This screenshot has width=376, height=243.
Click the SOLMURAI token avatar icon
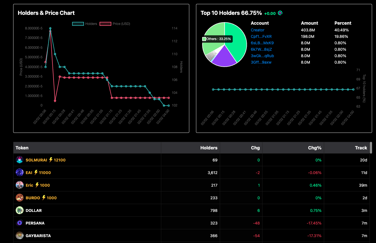[19, 160]
